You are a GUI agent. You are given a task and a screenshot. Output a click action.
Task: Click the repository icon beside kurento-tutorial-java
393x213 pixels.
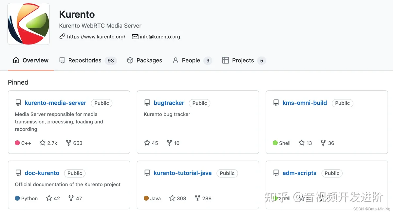[x=147, y=173]
